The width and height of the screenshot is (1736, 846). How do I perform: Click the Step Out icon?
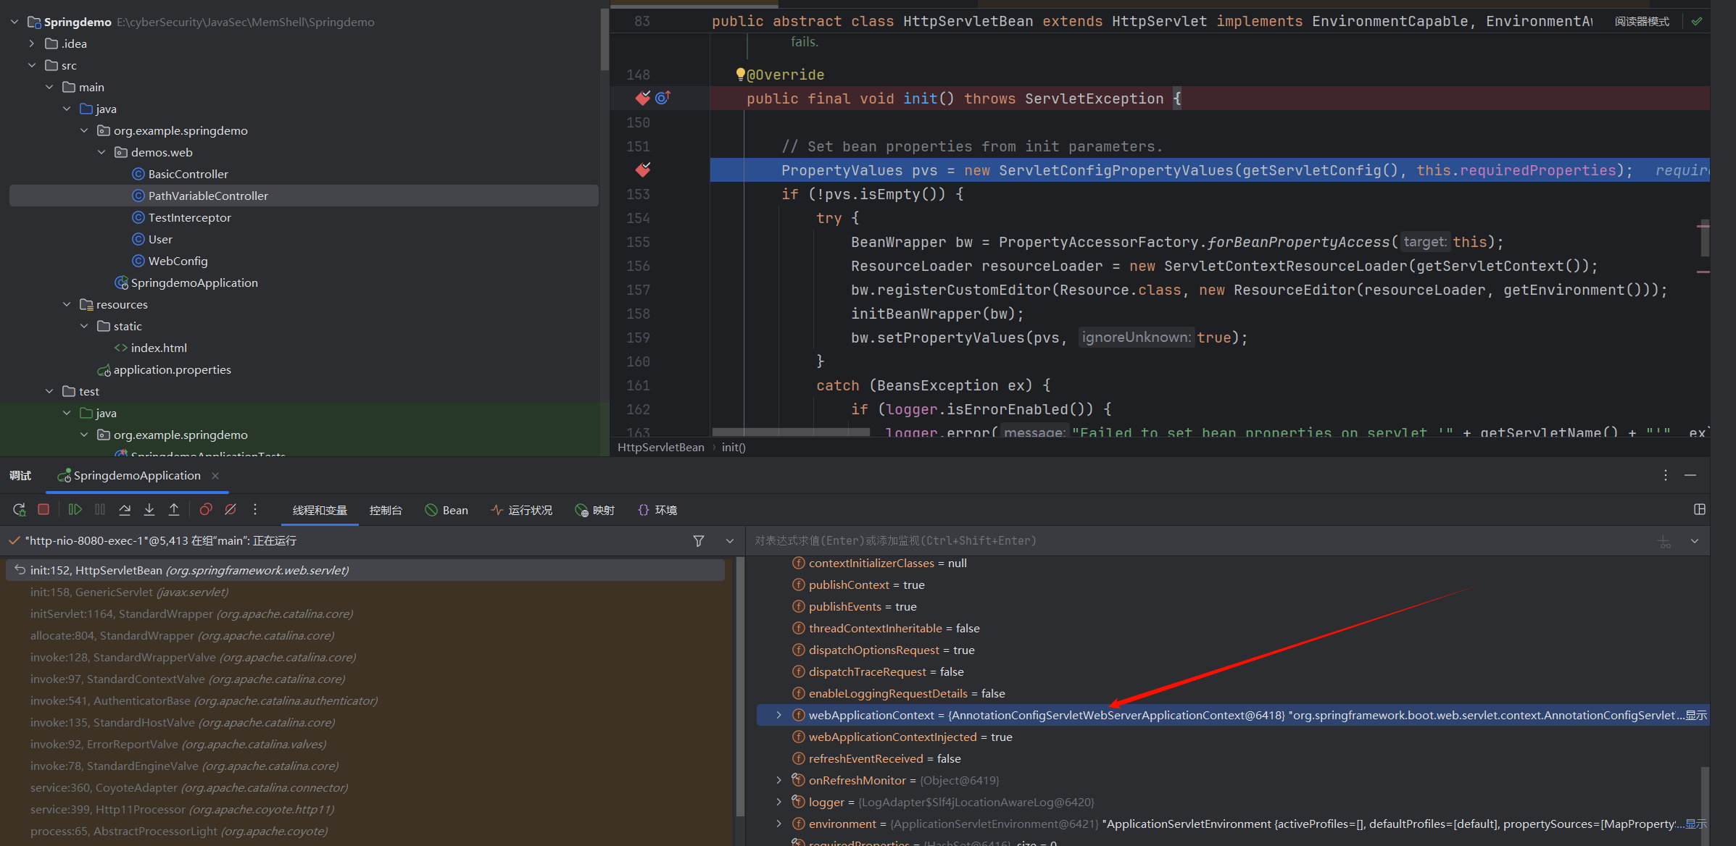[x=174, y=510]
